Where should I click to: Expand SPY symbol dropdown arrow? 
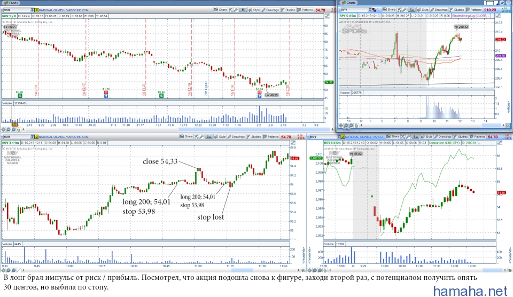[x=370, y=10]
